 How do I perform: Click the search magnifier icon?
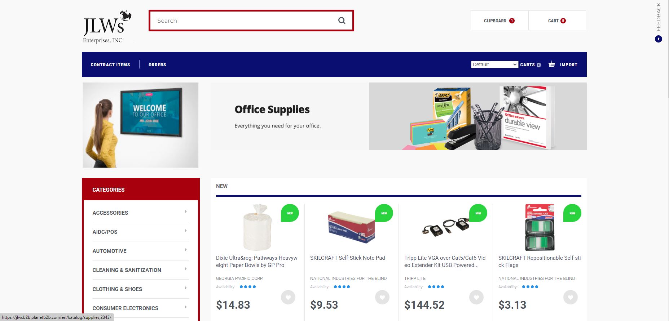[x=342, y=21]
